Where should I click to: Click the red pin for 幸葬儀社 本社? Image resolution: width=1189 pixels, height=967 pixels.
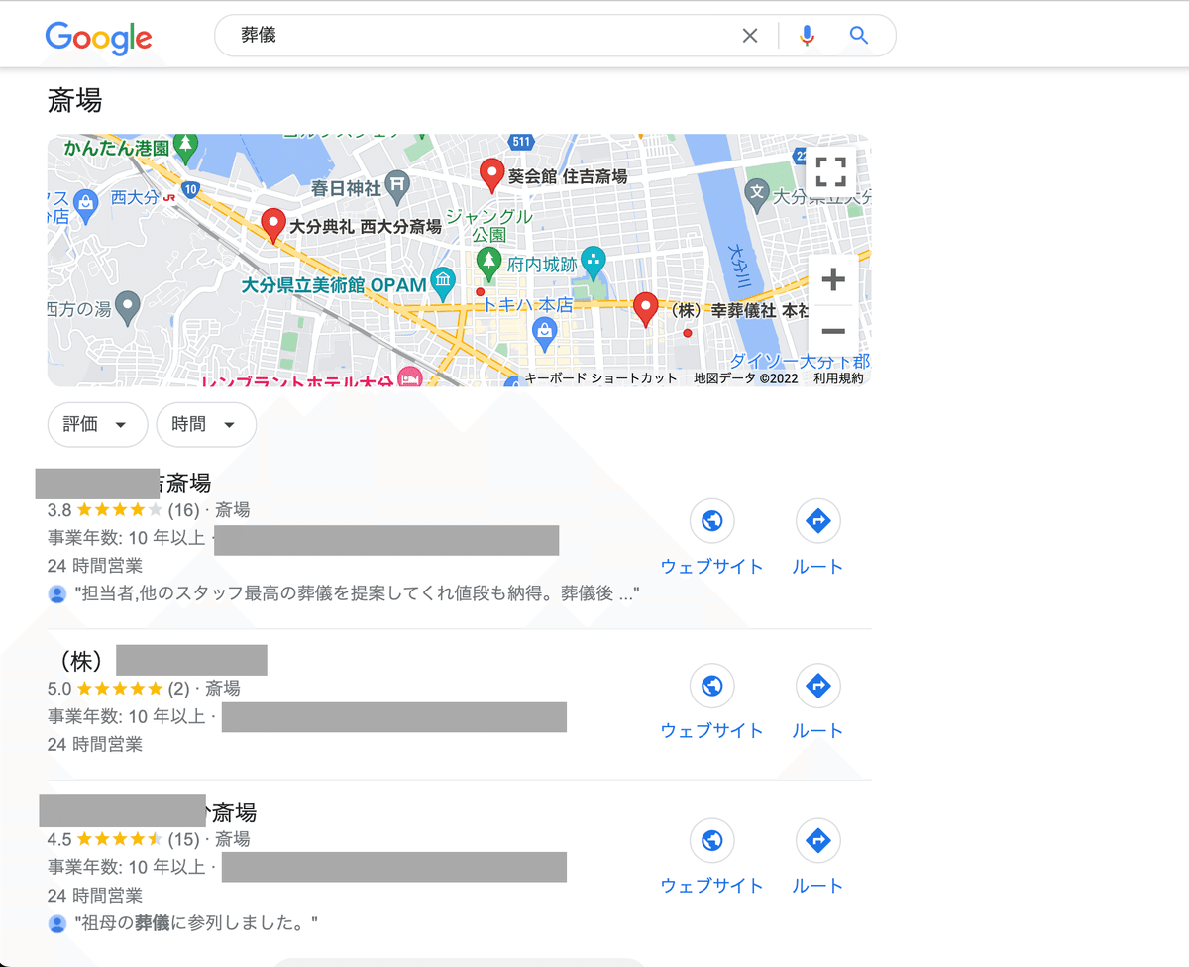click(646, 310)
